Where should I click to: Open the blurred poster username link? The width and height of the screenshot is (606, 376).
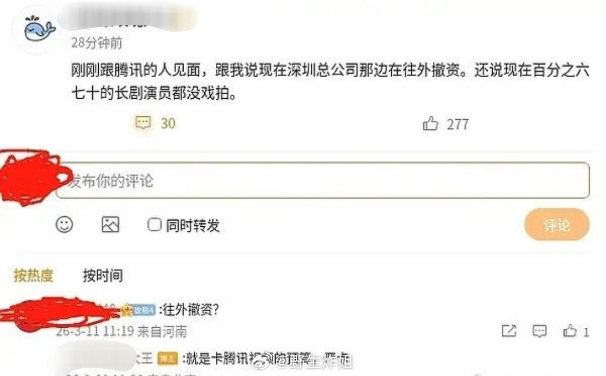[128, 17]
